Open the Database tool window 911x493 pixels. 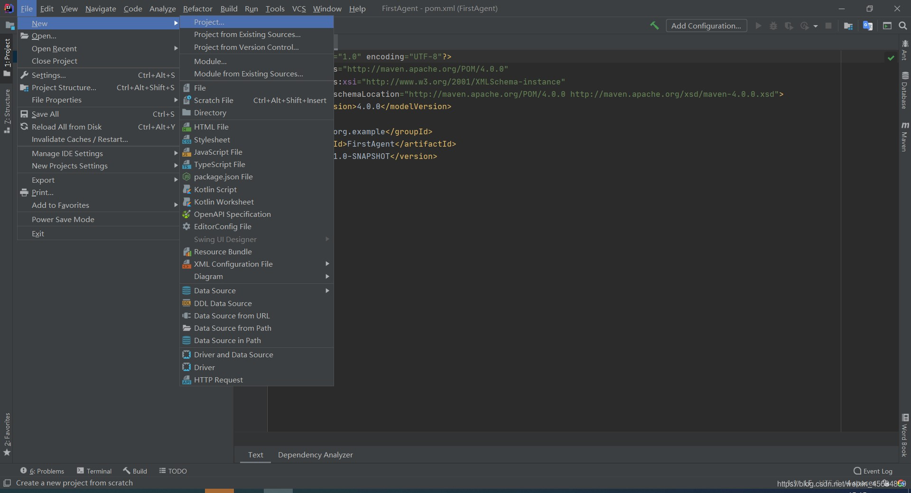pyautogui.click(x=905, y=90)
